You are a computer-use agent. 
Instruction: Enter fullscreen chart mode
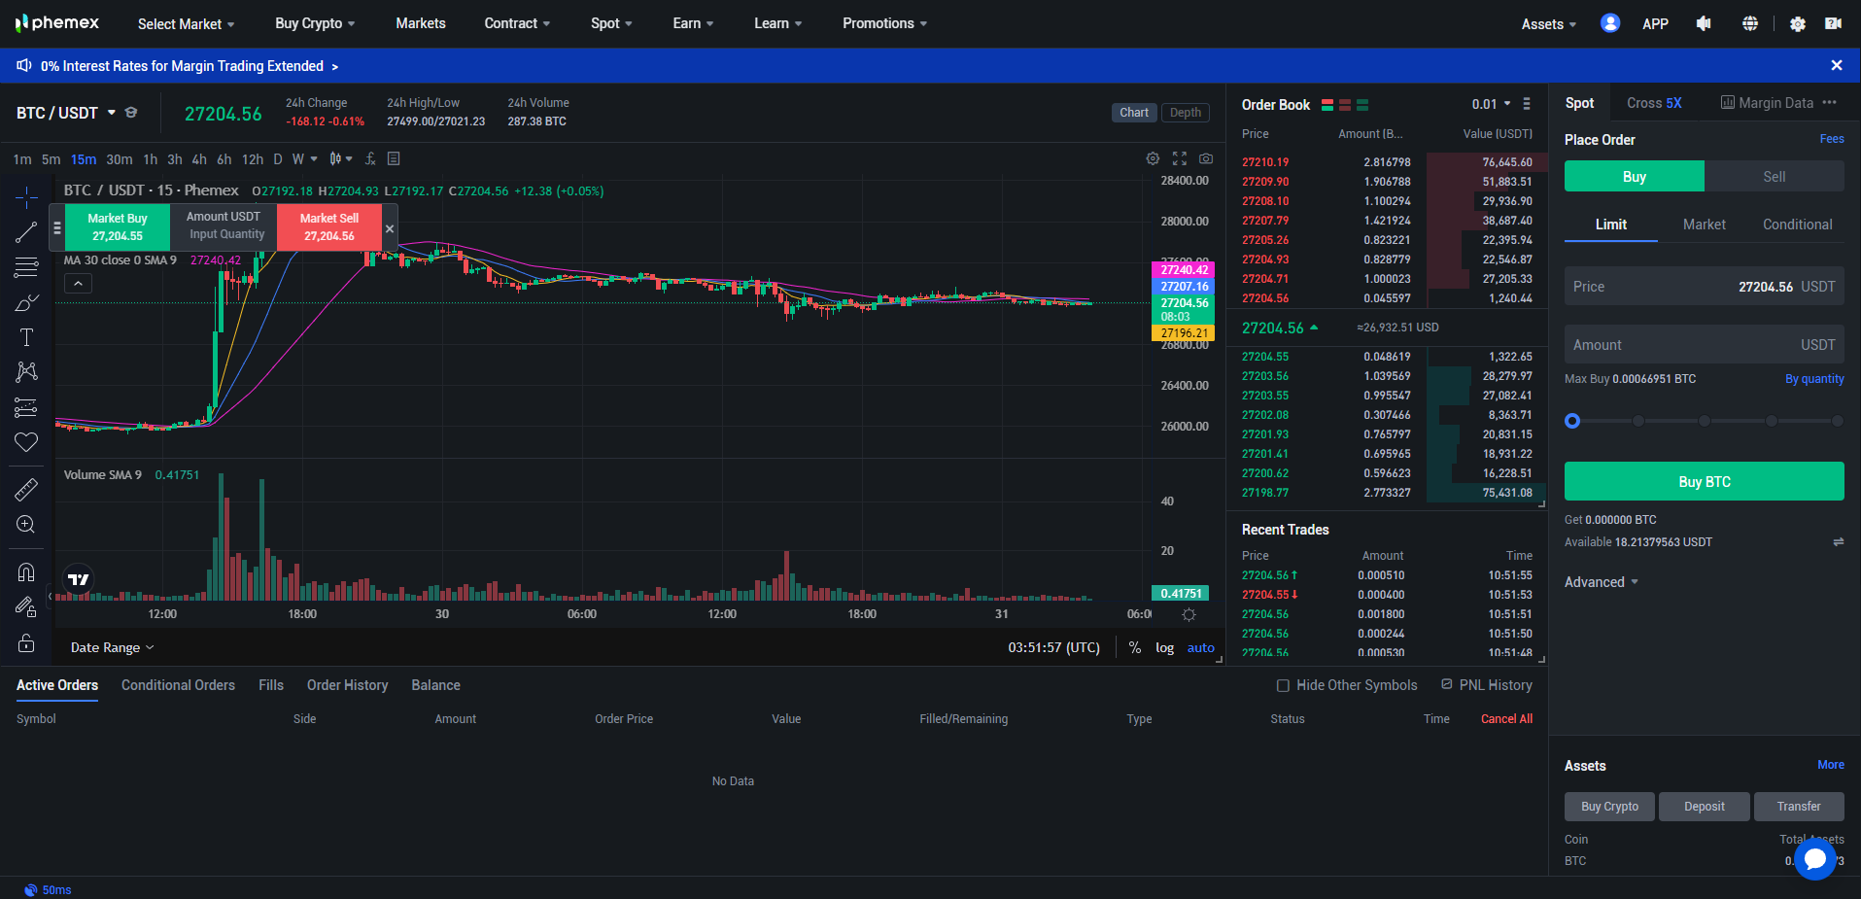click(x=1180, y=158)
